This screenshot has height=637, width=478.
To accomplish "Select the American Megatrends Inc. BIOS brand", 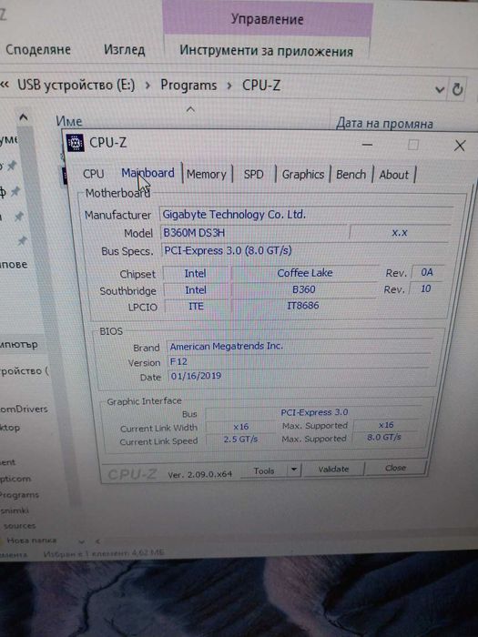I will (300, 347).
